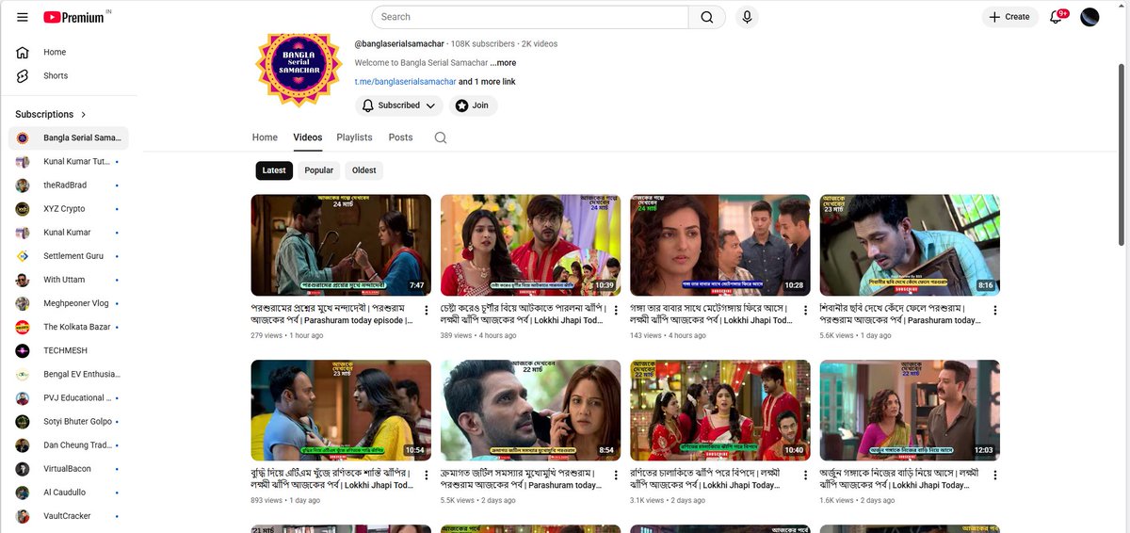Play the 7:47 video thumbnail
Viewport: 1130px width, 533px height.
tap(341, 245)
